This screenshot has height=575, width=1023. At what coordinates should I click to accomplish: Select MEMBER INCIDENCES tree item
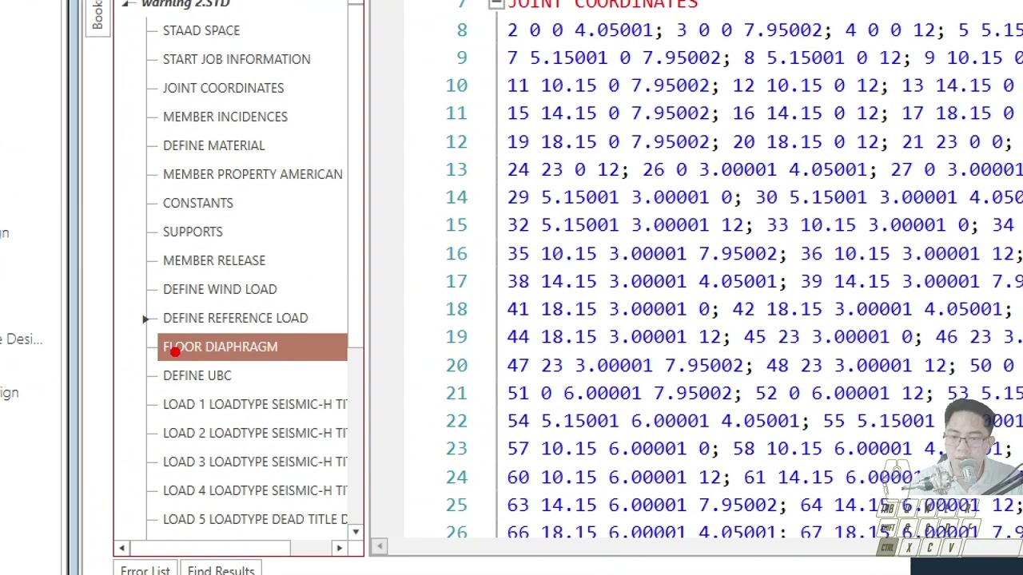click(225, 117)
